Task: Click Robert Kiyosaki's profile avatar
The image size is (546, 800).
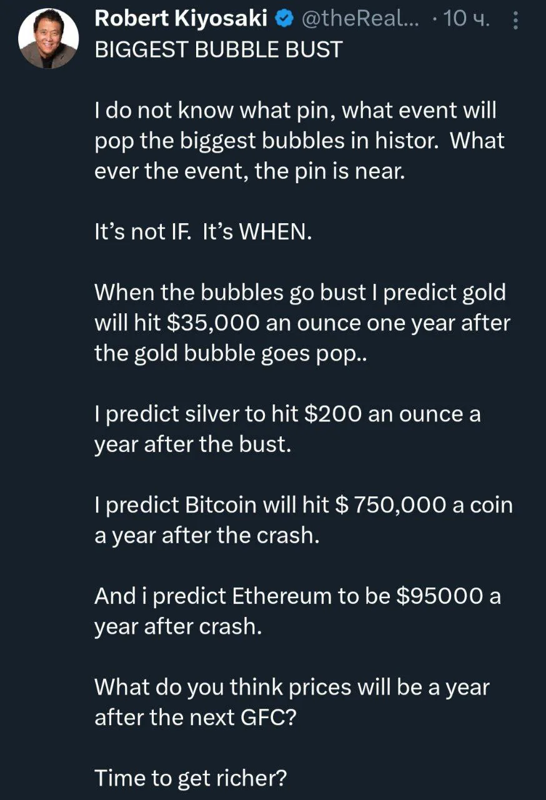Action: tap(49, 39)
